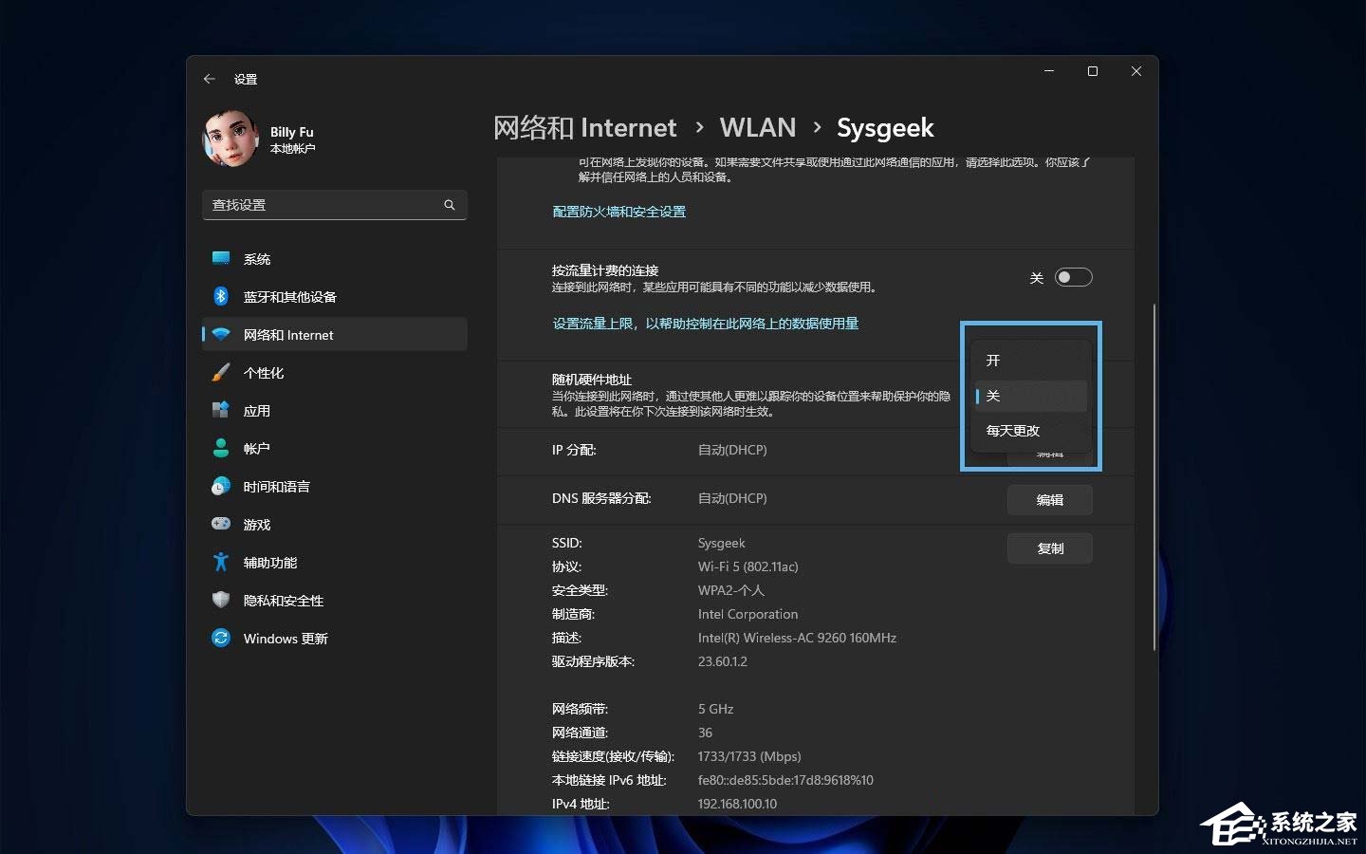Navigate to WLAN in the breadcrumb

(757, 127)
